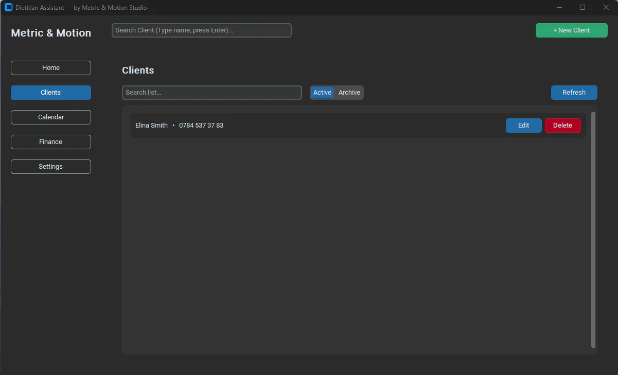The image size is (618, 375).
Task: Close the Dietitian Assistant window
Action: coord(606,7)
